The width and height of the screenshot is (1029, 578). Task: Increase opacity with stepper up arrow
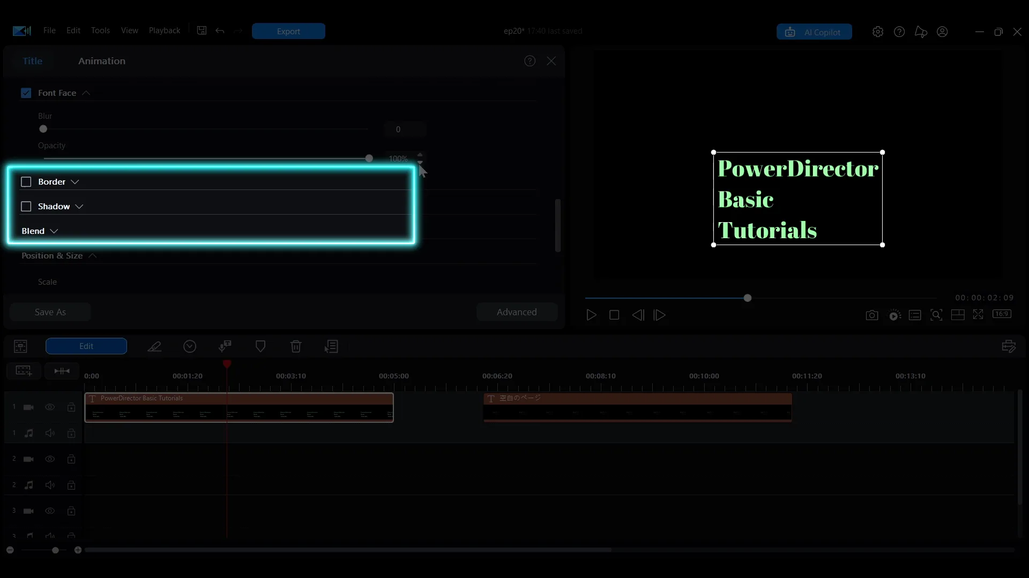click(420, 155)
